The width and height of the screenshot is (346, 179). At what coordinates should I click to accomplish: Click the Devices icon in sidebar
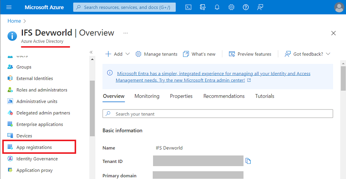tap(10, 136)
